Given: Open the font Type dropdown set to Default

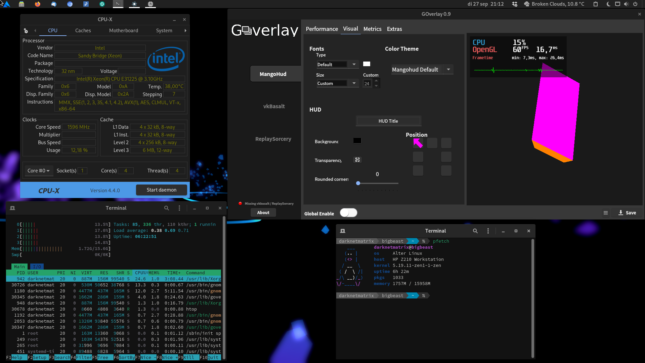Looking at the screenshot, I should (337, 64).
